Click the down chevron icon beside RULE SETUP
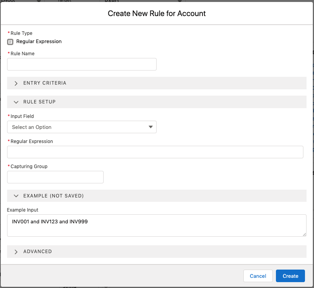This screenshot has height=288, width=314. [x=16, y=102]
